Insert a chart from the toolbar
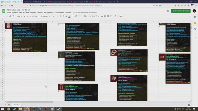Screen dimensions: 198x111 click(108, 16)
